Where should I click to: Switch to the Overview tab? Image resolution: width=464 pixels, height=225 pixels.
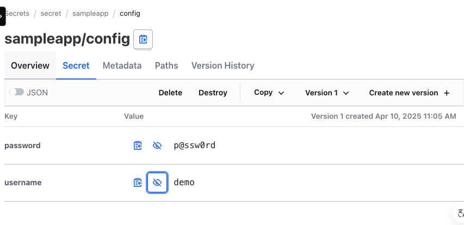(x=30, y=65)
